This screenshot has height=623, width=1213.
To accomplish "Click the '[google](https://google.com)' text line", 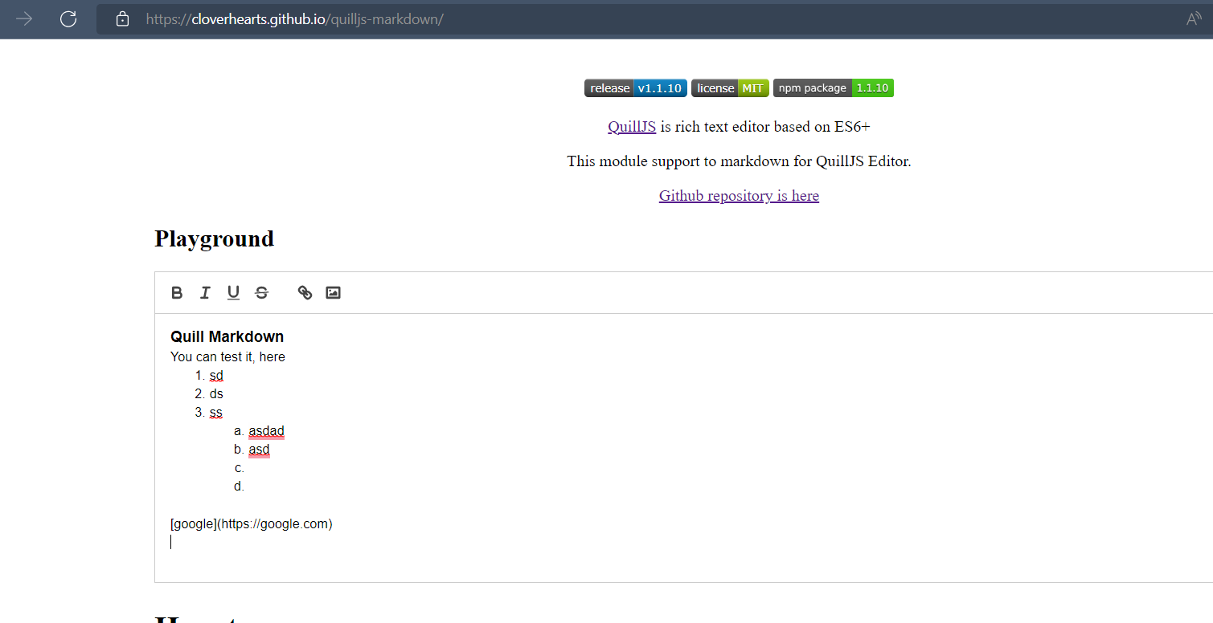I will click(x=252, y=524).
